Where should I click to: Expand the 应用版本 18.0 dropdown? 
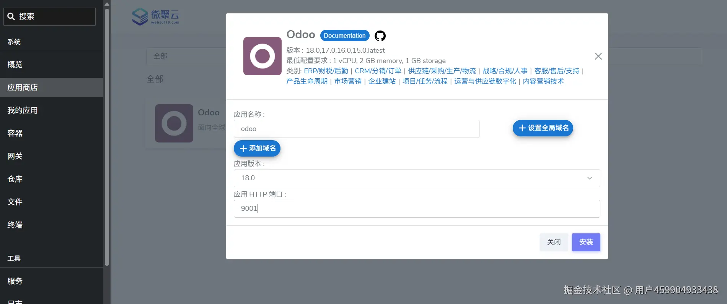(417, 178)
